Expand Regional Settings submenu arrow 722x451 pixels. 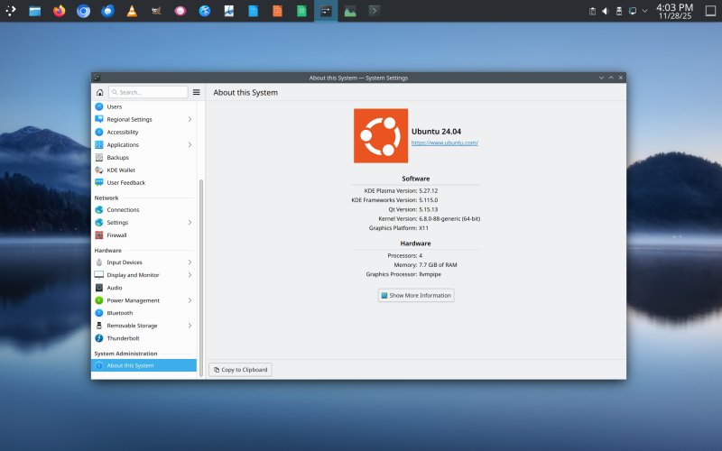click(x=190, y=119)
